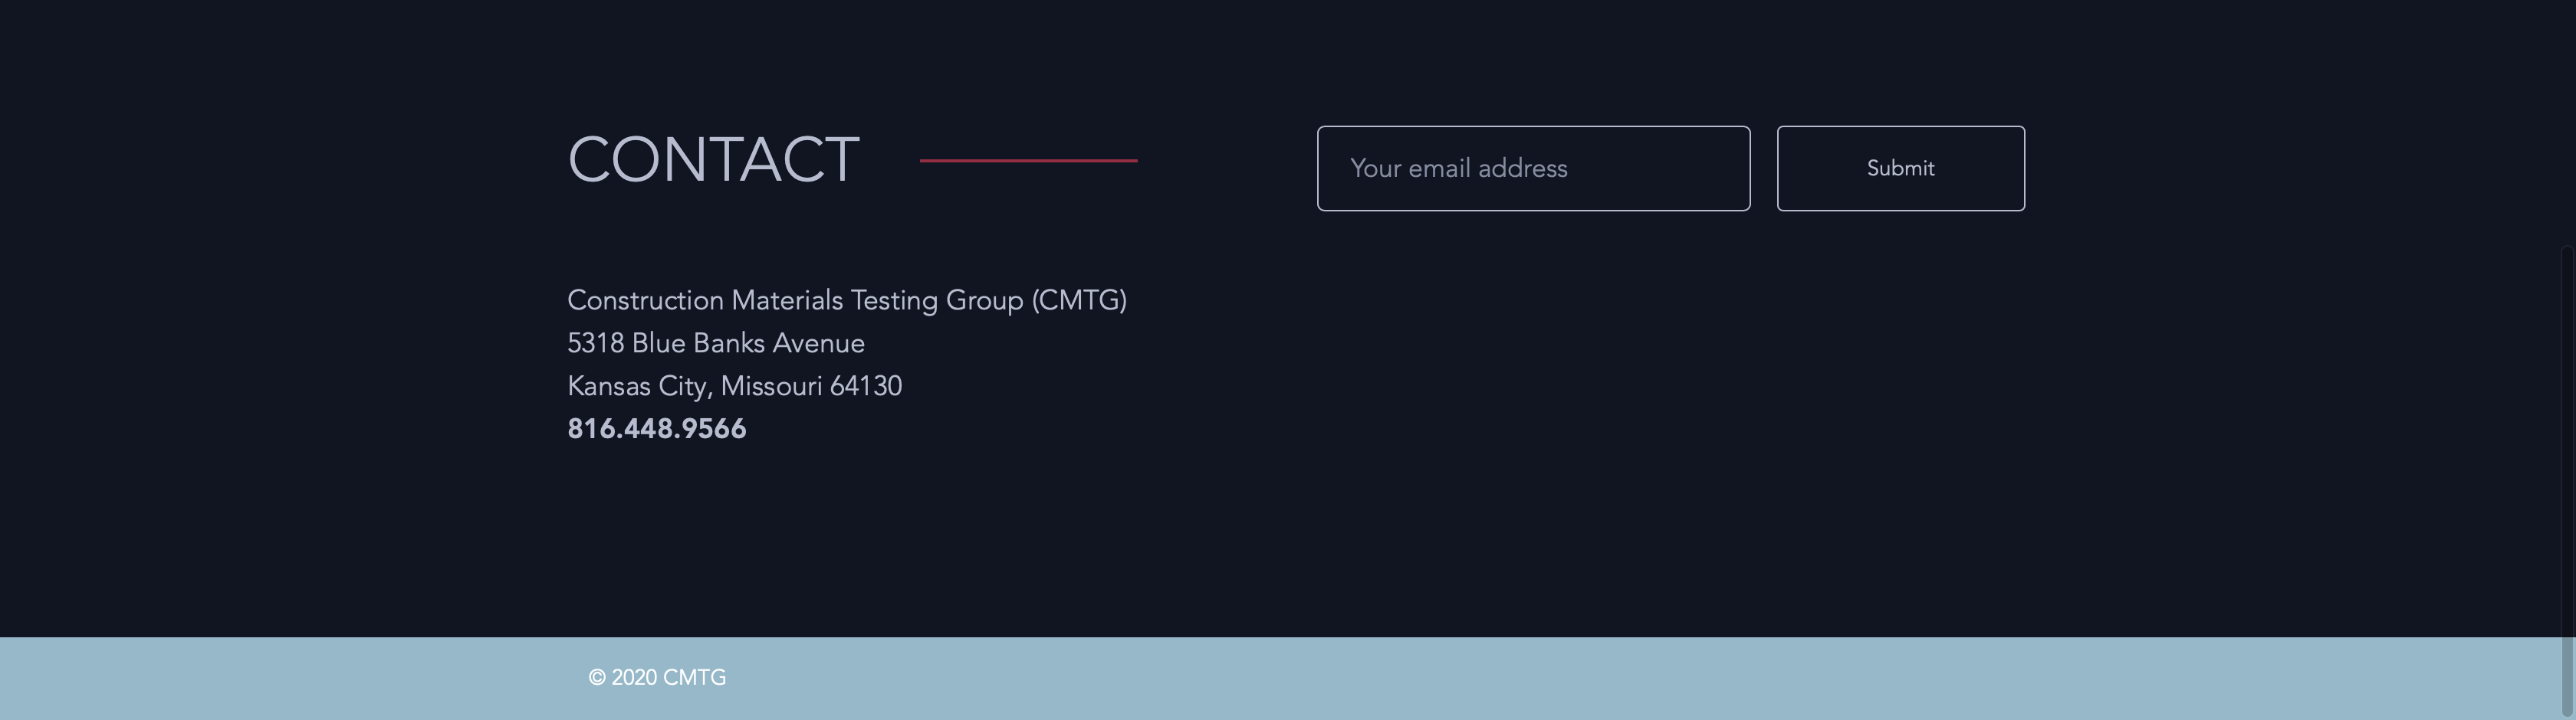Click the red divider line beside CONTACT
Screen dimensions: 2576x720
tap(1028, 160)
